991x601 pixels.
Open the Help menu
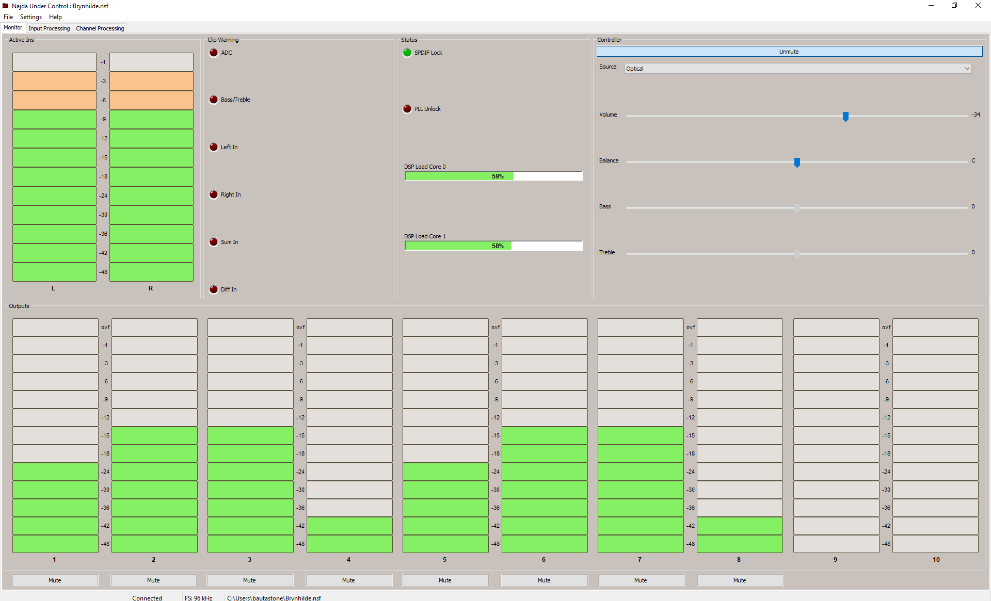(55, 17)
